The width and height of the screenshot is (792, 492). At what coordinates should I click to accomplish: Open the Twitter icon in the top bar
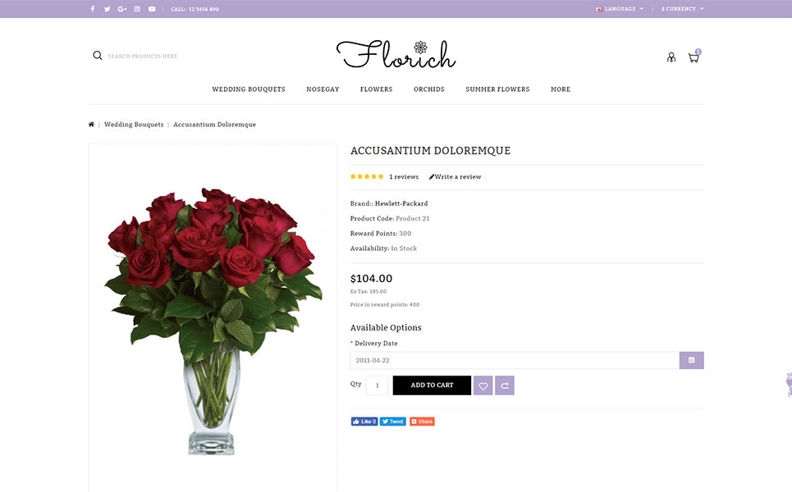coord(107,9)
